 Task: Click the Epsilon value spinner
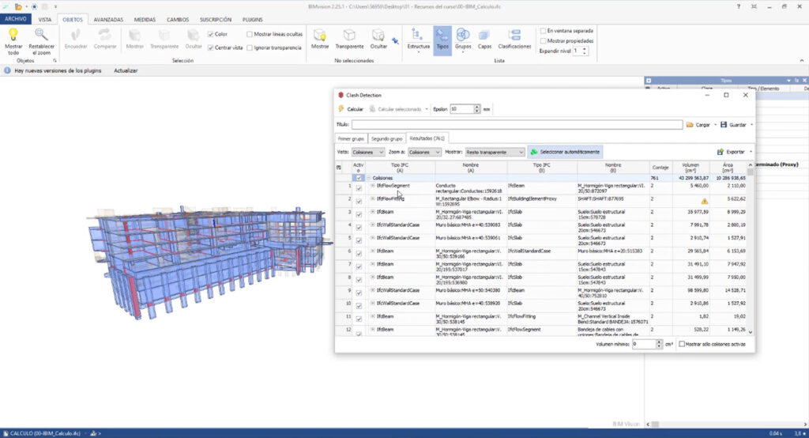465,108
